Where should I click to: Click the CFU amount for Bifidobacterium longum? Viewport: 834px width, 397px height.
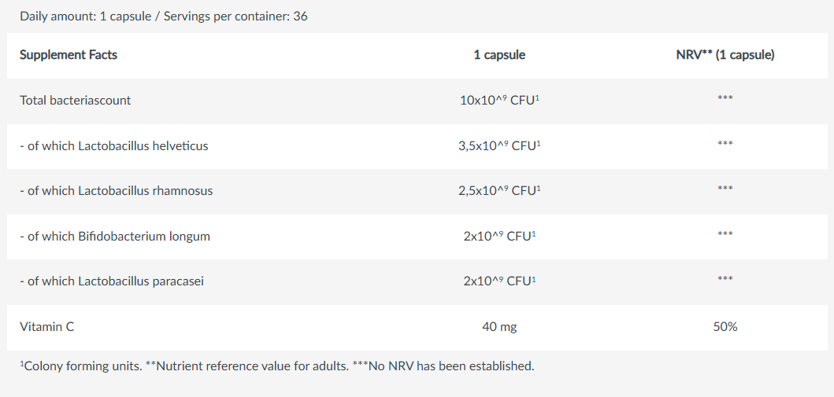tap(499, 236)
